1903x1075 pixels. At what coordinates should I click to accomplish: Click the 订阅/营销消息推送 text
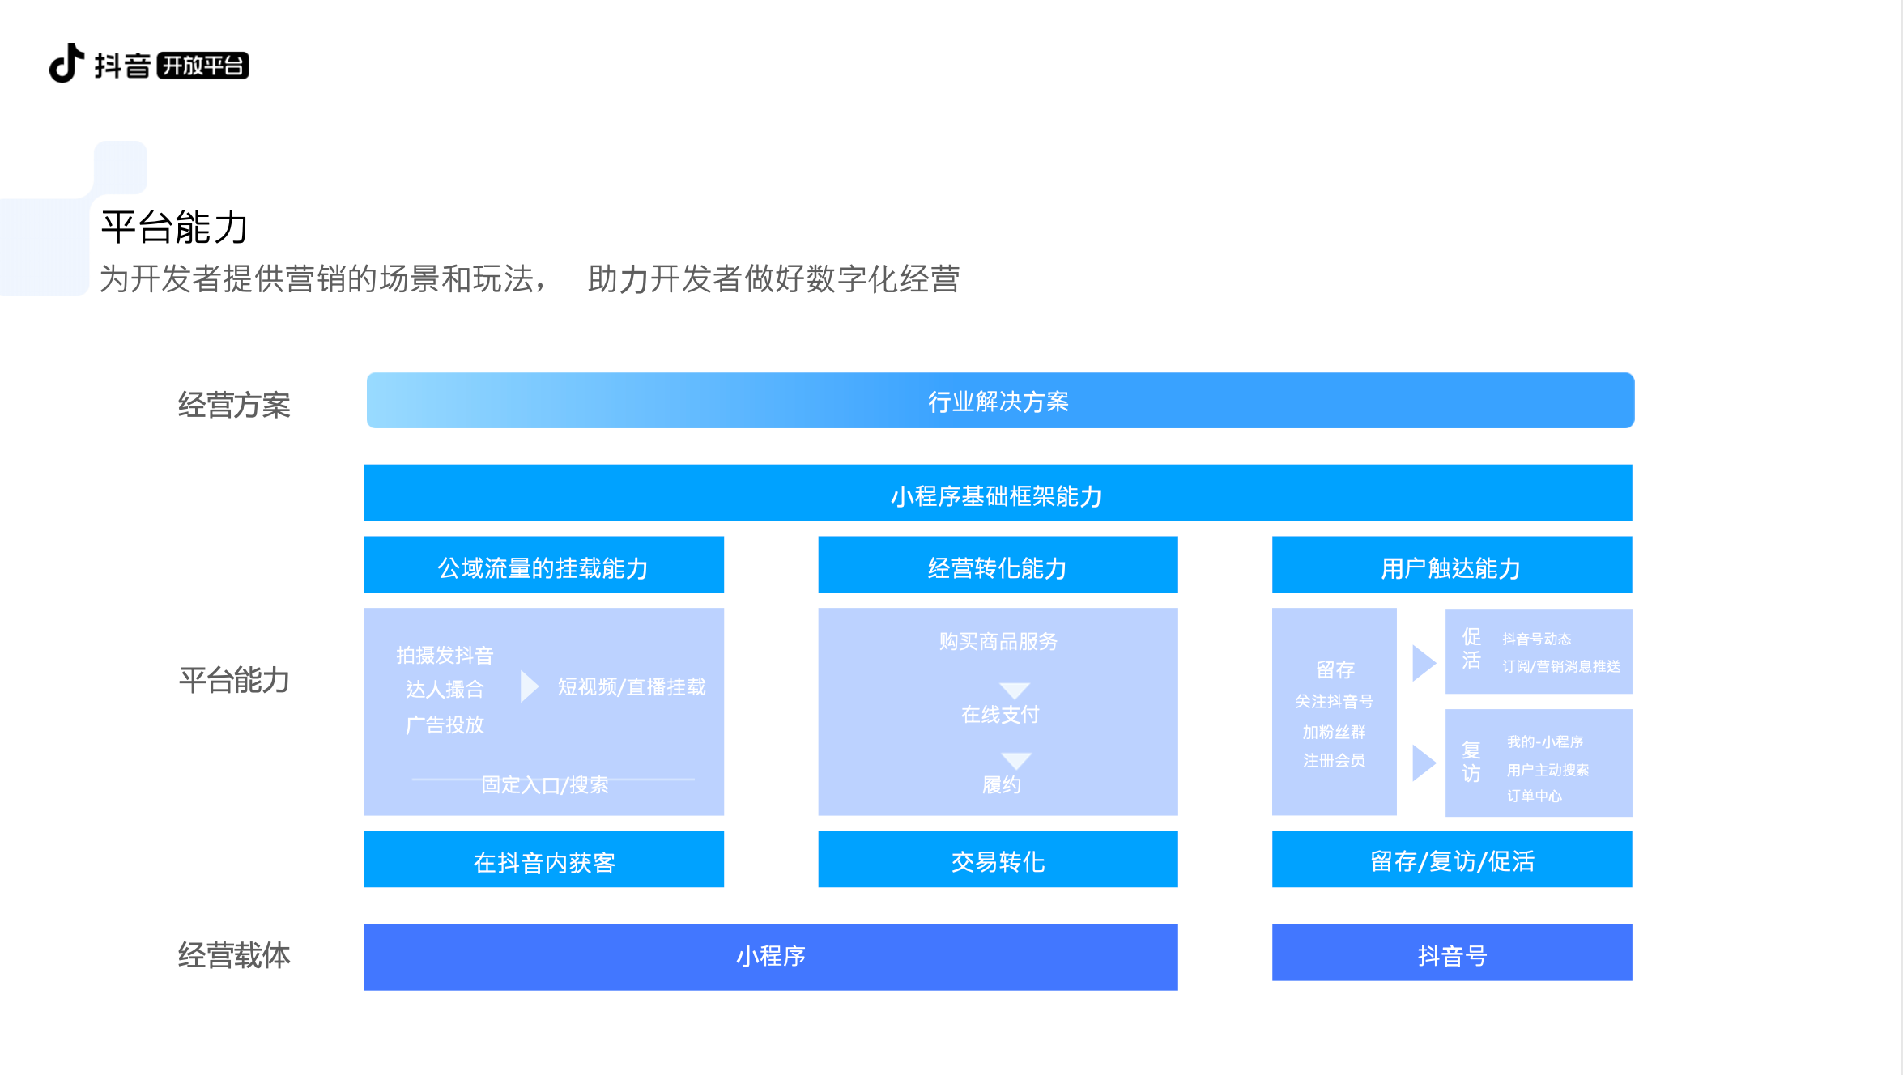pyautogui.click(x=1560, y=666)
